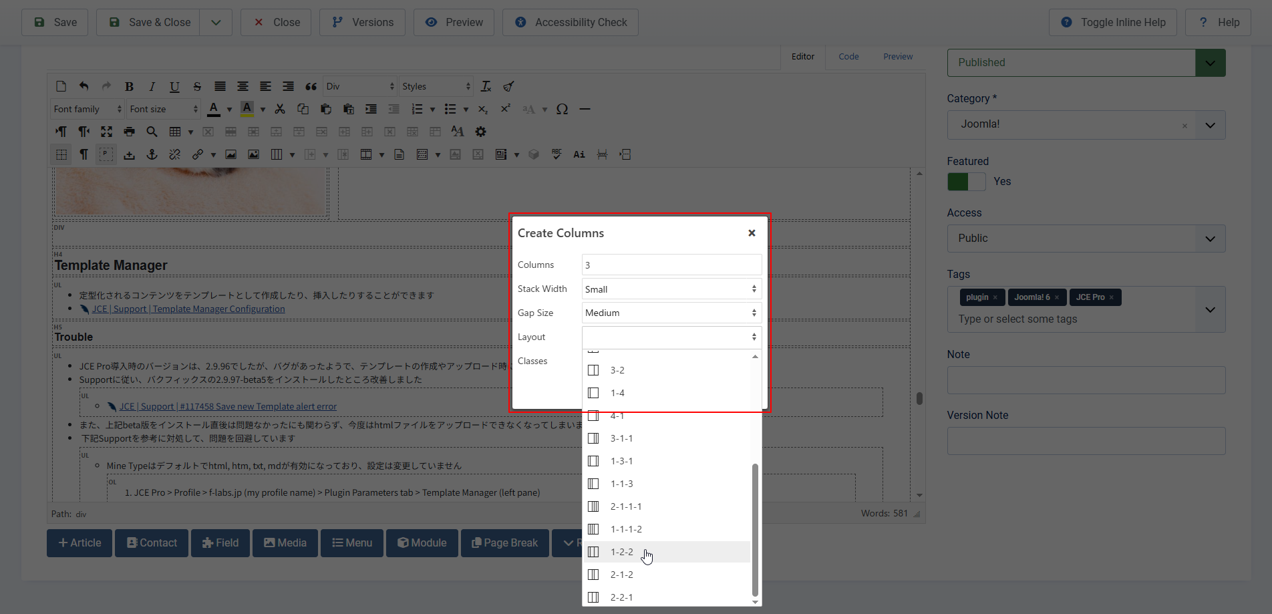
Task: Toggle the Featured switch
Action: coord(966,182)
